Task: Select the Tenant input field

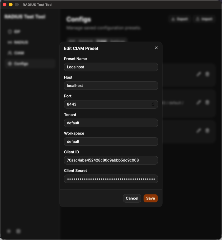Action: [111, 123]
